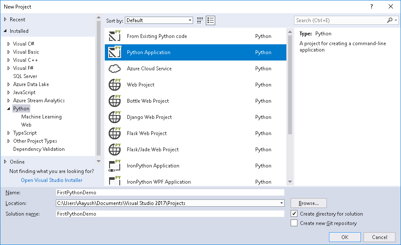Click the Bottle Web Project globe icon
The width and height of the screenshot is (401, 245).
click(115, 101)
